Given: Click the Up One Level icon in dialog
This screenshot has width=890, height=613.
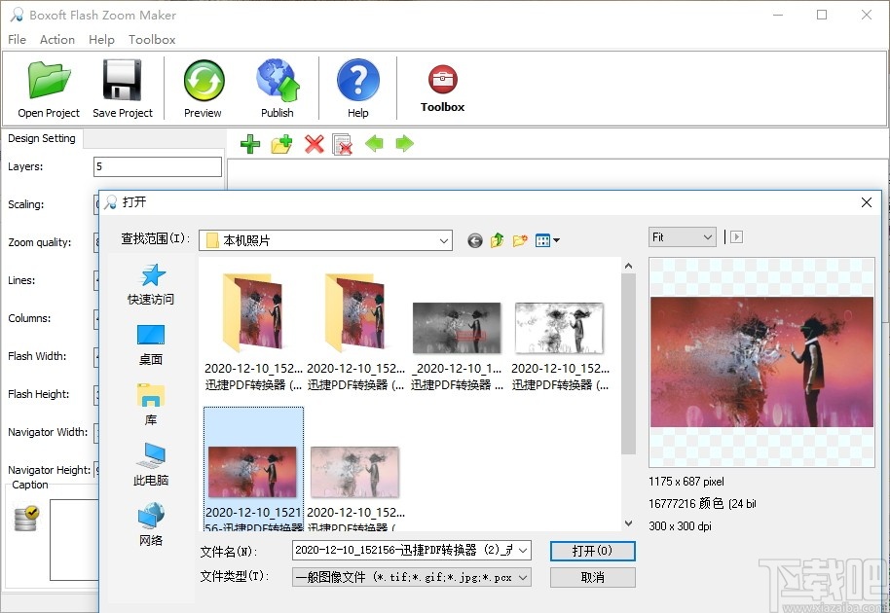Looking at the screenshot, I should (497, 239).
